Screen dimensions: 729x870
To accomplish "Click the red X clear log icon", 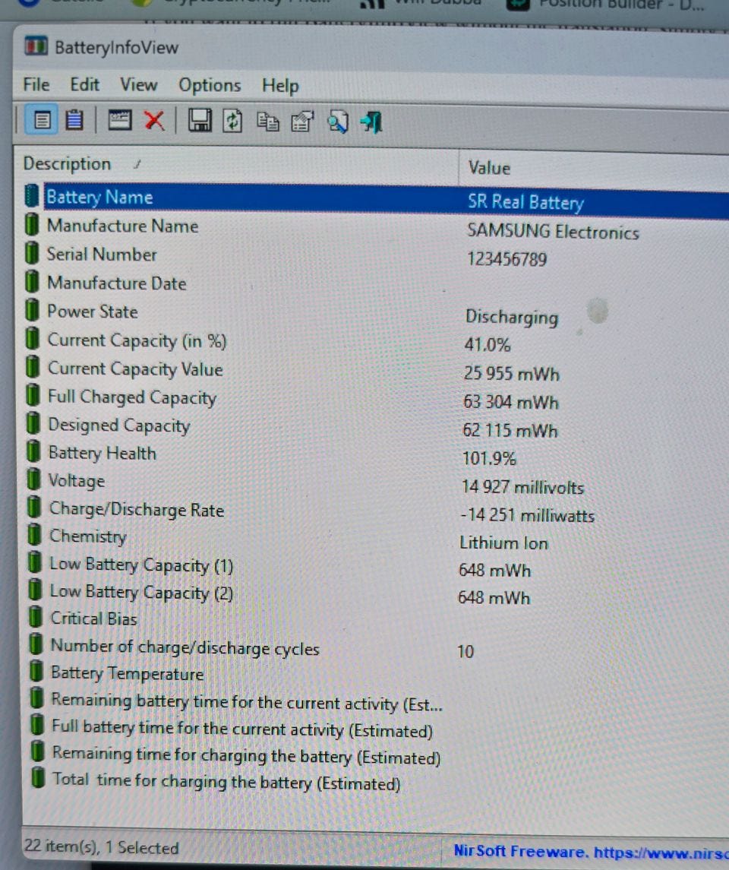I will click(154, 120).
